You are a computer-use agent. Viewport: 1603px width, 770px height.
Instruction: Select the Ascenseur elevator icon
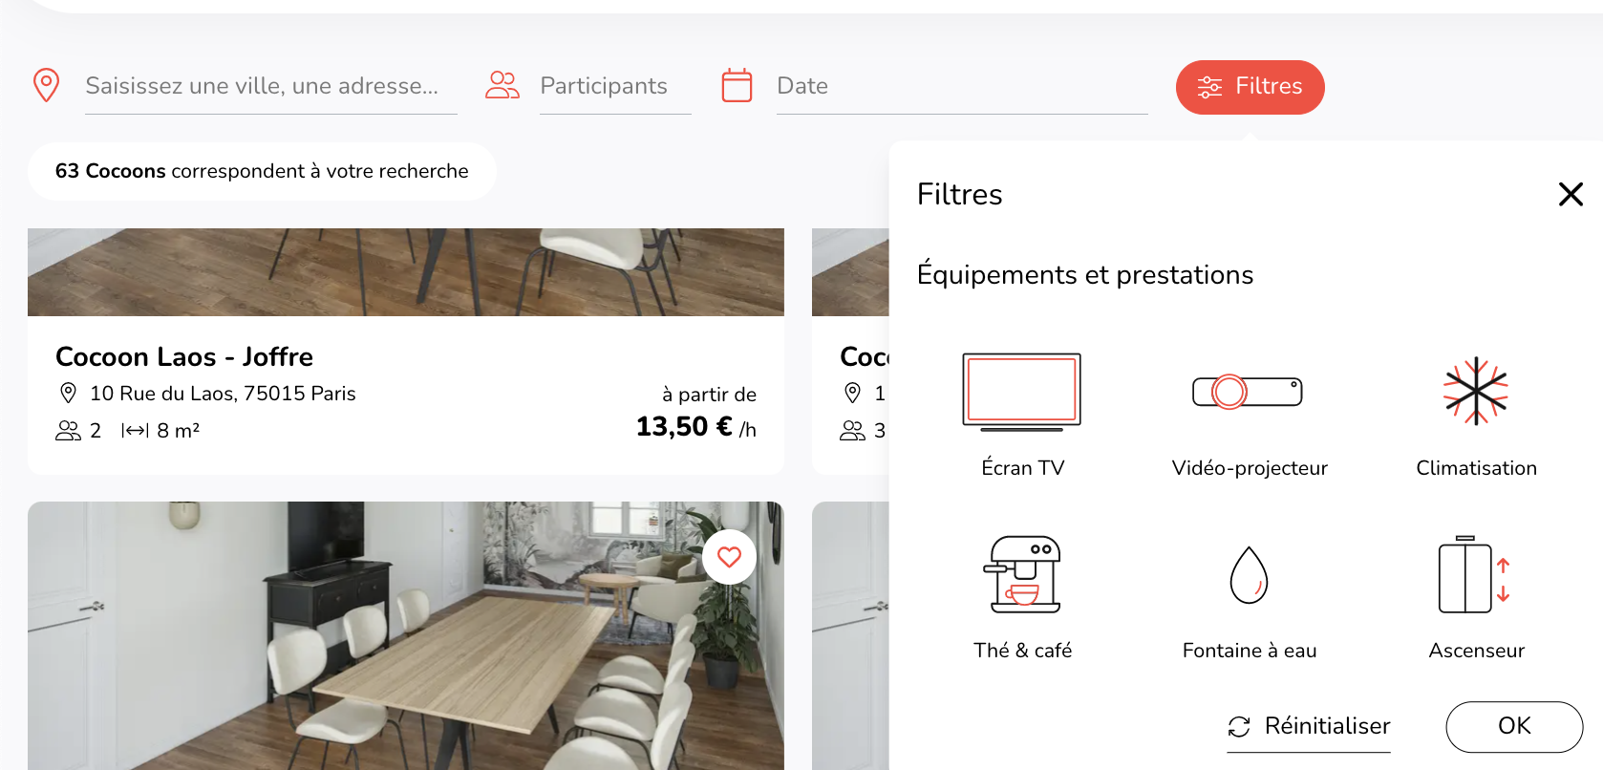[x=1475, y=574]
